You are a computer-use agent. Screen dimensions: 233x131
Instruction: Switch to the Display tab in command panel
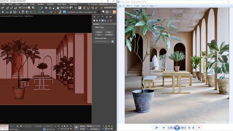click(111, 17)
